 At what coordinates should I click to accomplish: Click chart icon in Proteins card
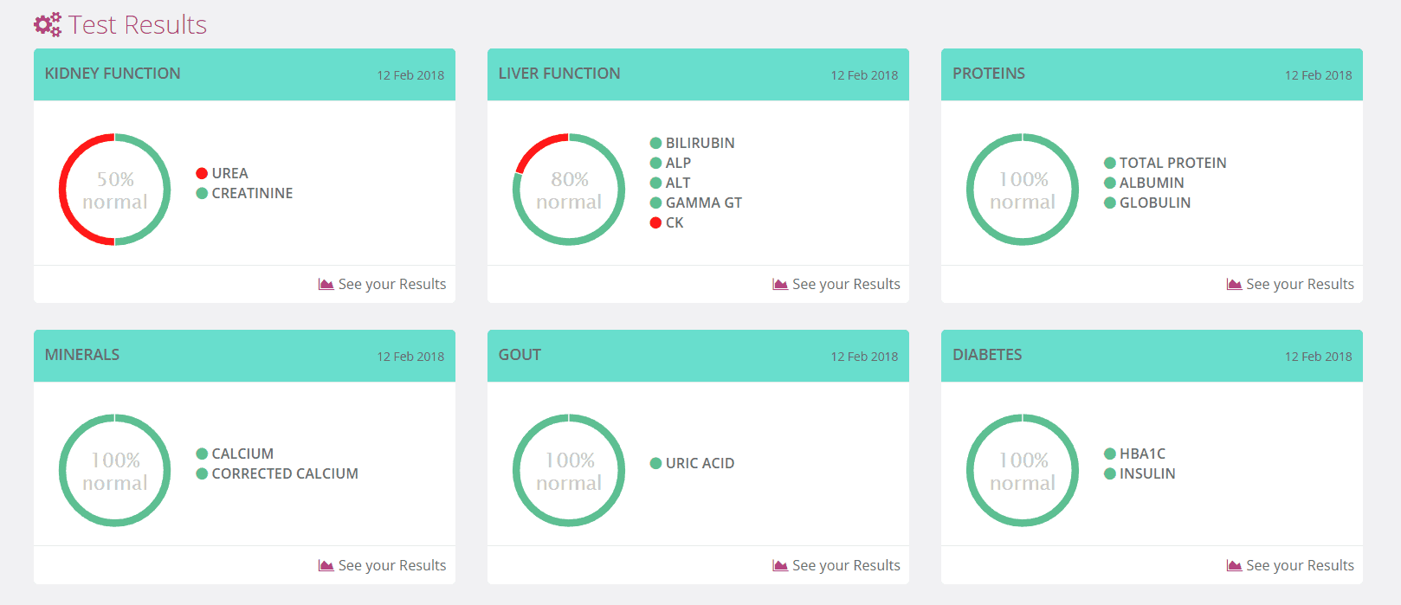[x=1234, y=285]
